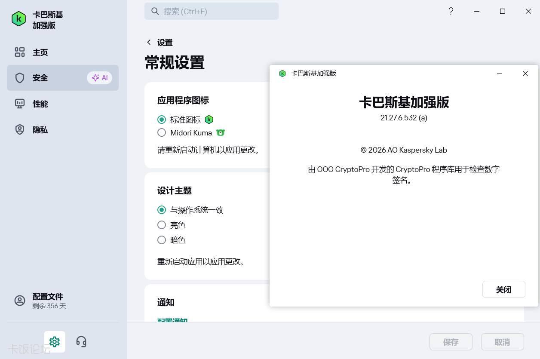Close the about dialog with the X

click(525, 74)
